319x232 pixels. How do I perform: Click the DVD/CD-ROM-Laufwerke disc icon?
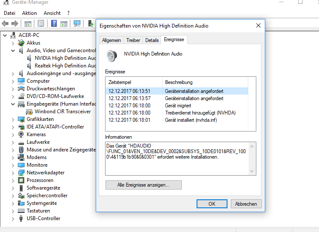pyautogui.click(x=21, y=96)
